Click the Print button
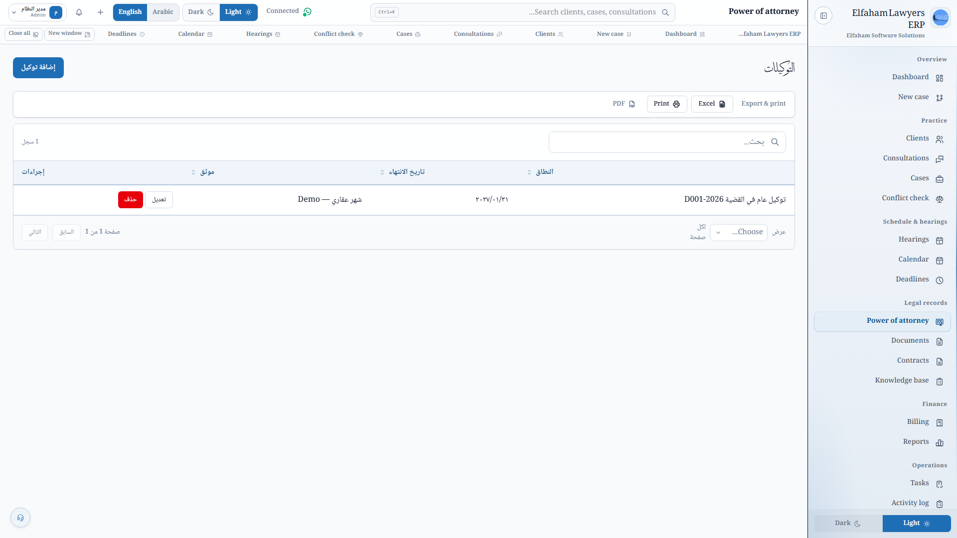Image resolution: width=957 pixels, height=538 pixels. pos(667,104)
